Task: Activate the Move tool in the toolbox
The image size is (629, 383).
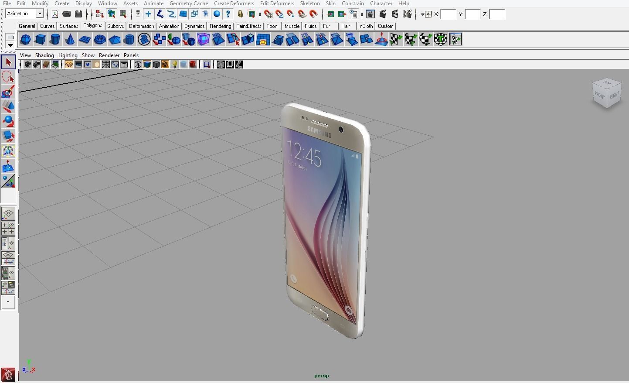Action: 8,106
